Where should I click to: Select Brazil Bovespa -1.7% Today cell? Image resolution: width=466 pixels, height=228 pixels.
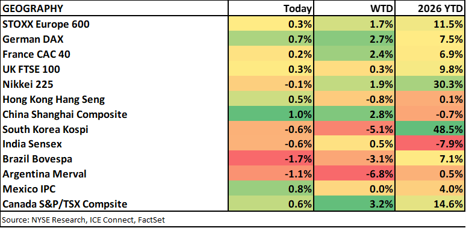point(271,159)
